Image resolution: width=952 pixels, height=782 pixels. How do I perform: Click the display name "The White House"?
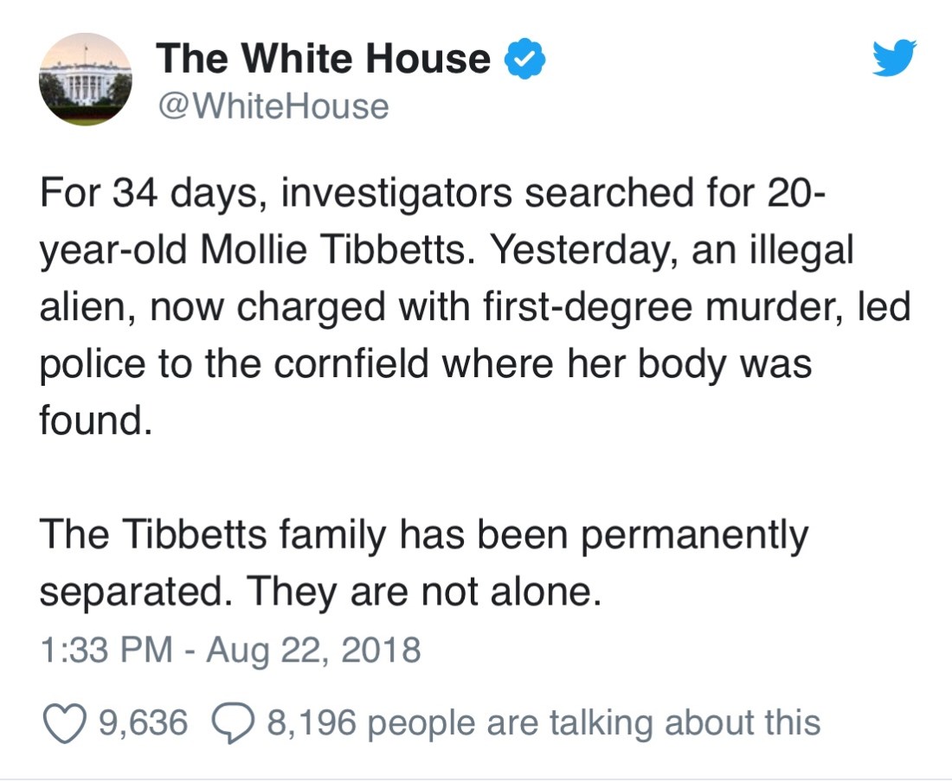[x=324, y=60]
